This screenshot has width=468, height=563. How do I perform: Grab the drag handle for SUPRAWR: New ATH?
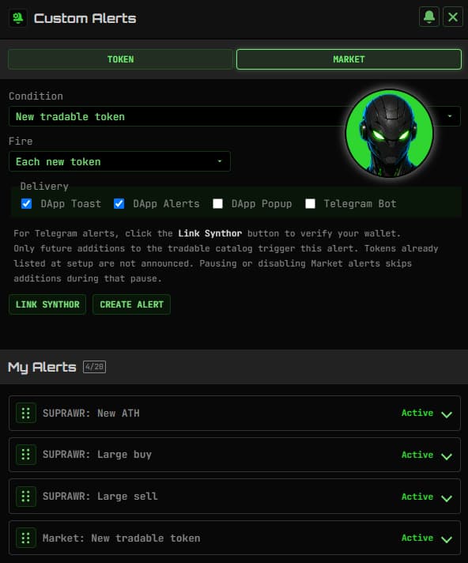point(26,413)
